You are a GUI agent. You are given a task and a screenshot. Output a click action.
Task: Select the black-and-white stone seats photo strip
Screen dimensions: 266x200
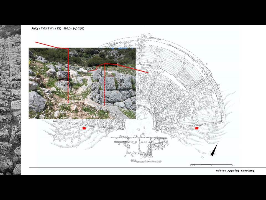[x=10, y=100]
